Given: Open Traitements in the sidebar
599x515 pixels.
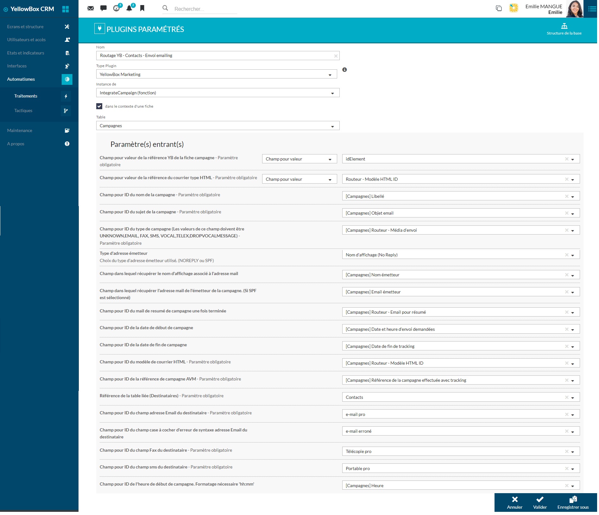Looking at the screenshot, I should click(26, 96).
